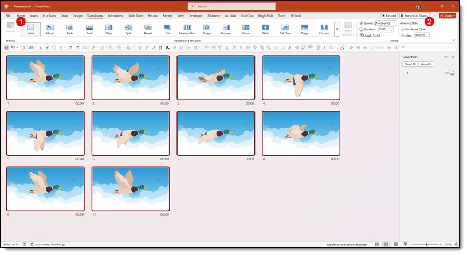The width and height of the screenshot is (467, 255).
Task: Pick the Random Bars transition
Action: pos(187,28)
